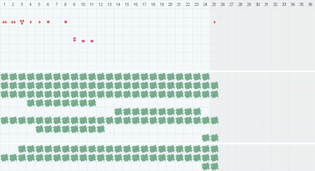Image resolution: width=315 pixels, height=171 pixels.
Task: Select the day 4 green mark starting the 4–11 row
Action: pyautogui.click(x=31, y=103)
